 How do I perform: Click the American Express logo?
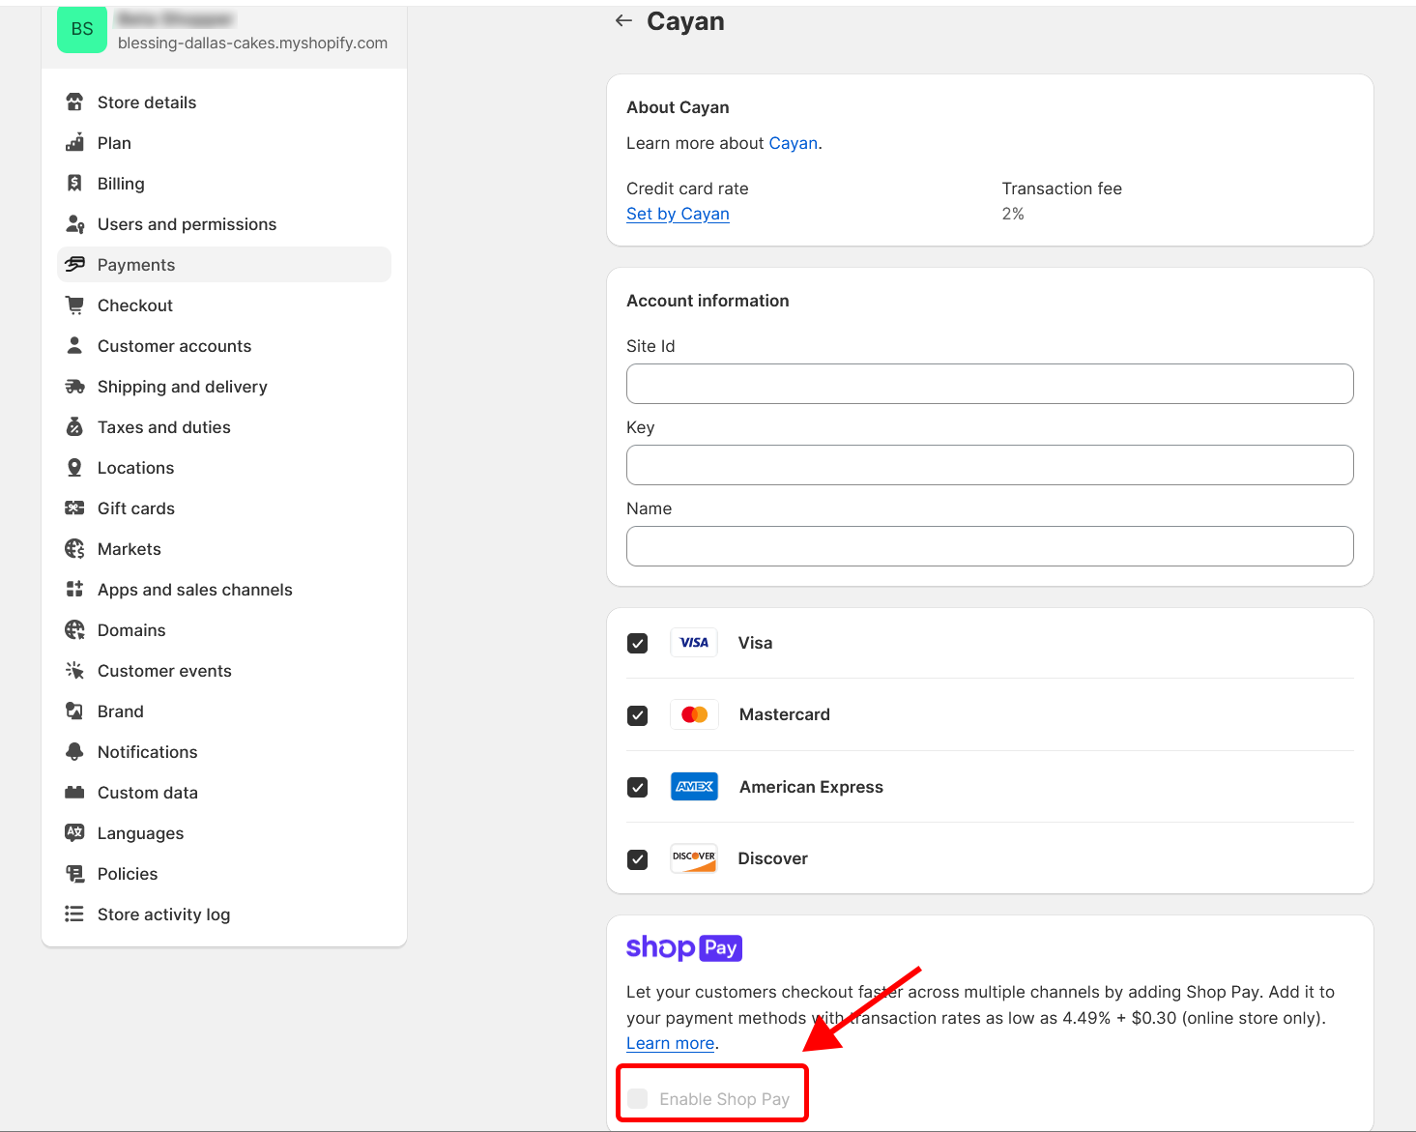pos(694,787)
